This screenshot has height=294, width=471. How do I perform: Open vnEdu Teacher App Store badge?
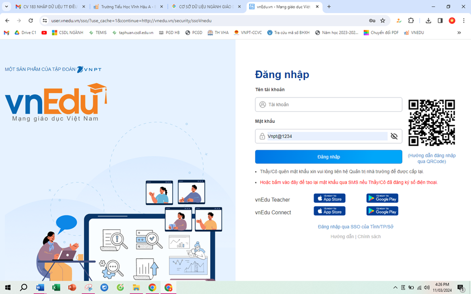329,198
